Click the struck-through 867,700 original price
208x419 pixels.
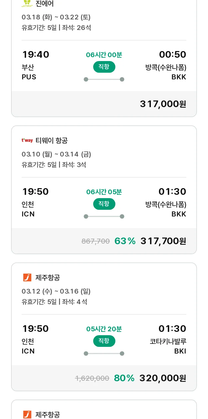tap(96, 241)
